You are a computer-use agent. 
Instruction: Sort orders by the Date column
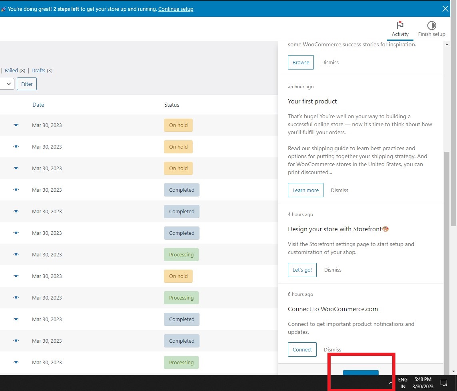(38, 105)
